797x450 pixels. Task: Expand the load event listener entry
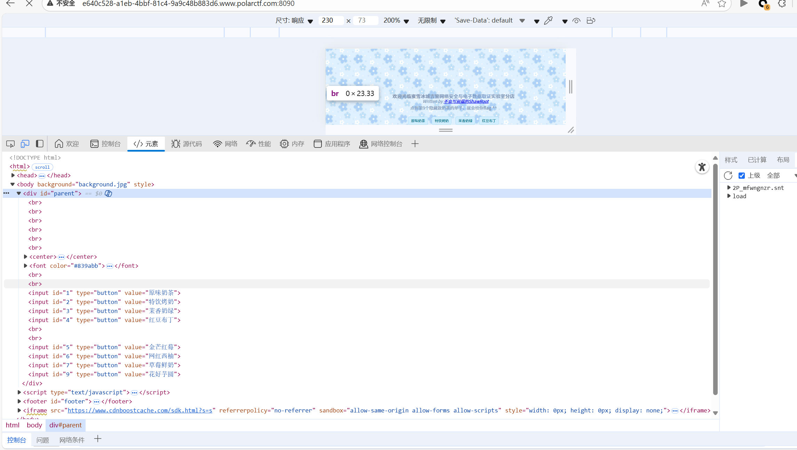tap(729, 196)
